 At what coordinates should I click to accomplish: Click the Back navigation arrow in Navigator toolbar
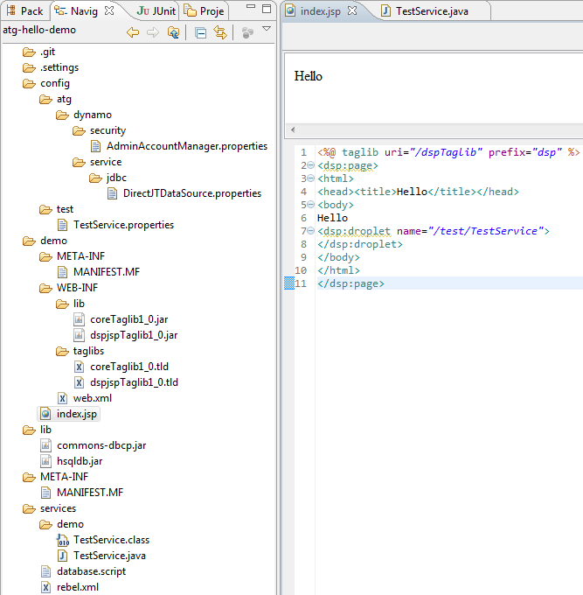pos(133,32)
